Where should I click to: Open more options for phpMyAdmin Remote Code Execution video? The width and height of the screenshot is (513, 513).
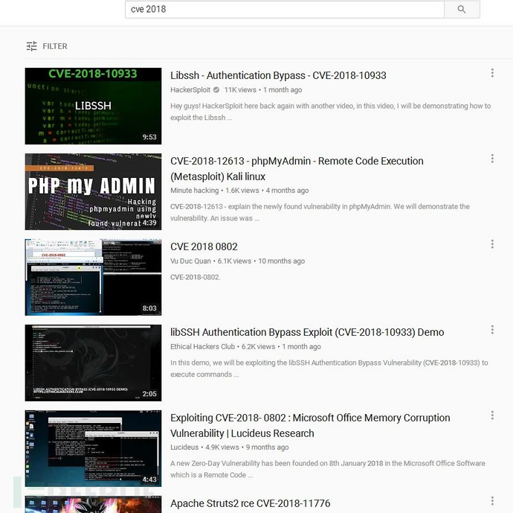[x=492, y=159]
